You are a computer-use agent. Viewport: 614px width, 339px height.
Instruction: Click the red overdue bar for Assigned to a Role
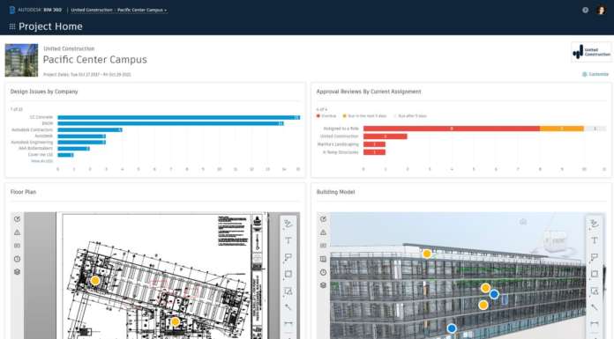[x=452, y=129]
